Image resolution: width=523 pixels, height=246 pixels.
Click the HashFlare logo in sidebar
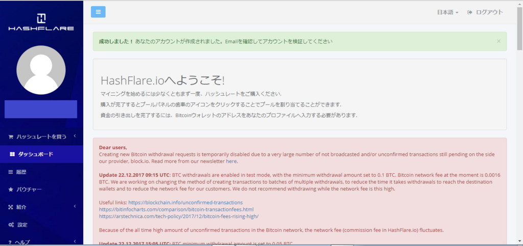[41, 22]
